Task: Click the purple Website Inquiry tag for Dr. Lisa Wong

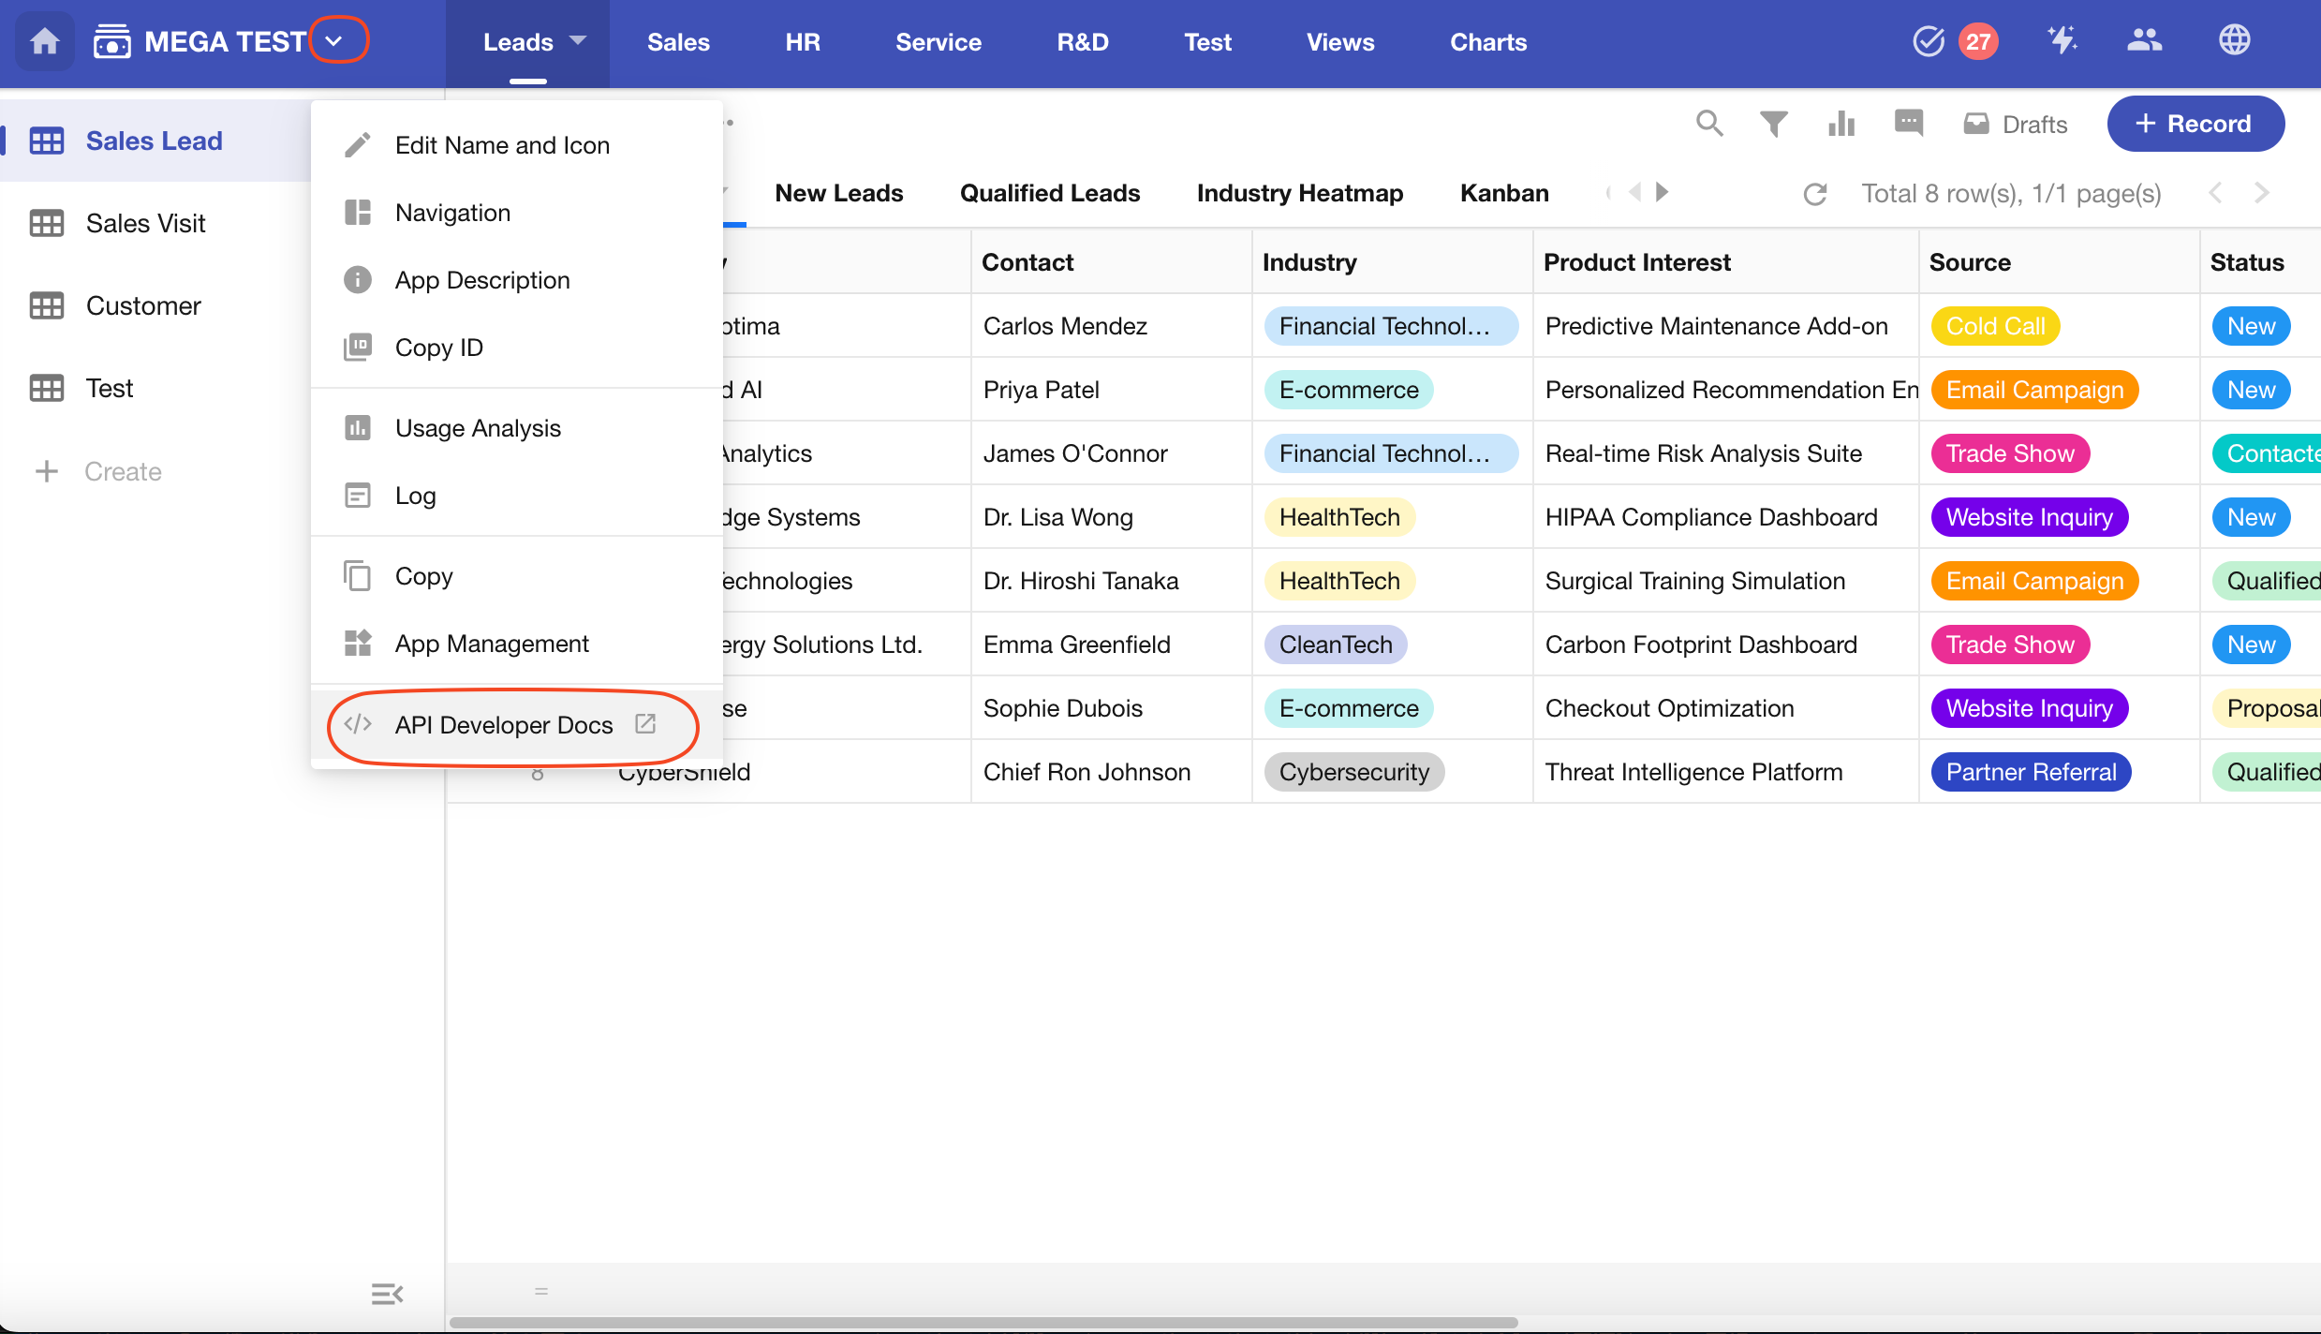Action: 2029,517
